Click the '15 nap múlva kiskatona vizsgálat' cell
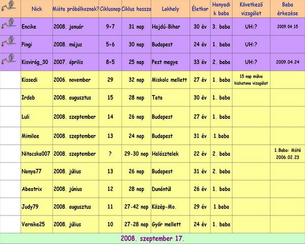The image size is (305, 244). point(250,80)
